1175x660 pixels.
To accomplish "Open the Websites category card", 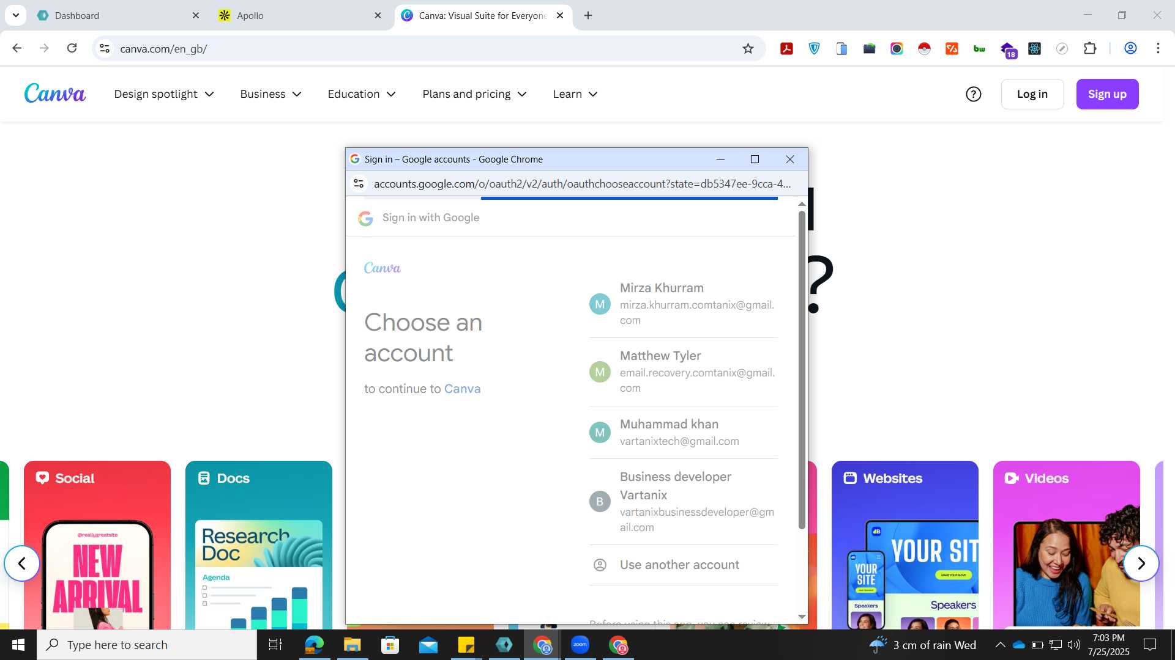I will tap(905, 545).
